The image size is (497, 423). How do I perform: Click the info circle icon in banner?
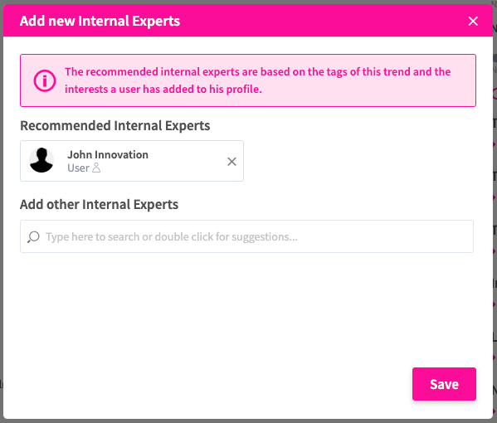tap(45, 80)
